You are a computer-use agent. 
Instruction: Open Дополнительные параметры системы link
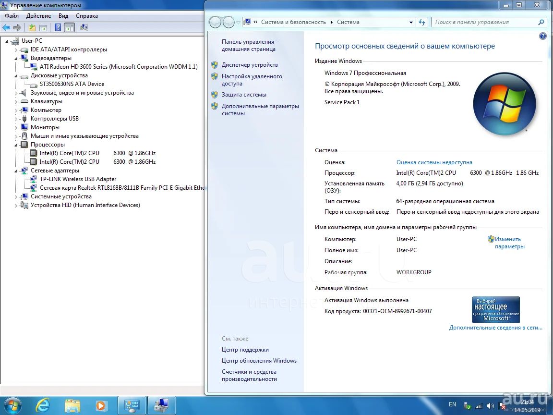click(260, 110)
